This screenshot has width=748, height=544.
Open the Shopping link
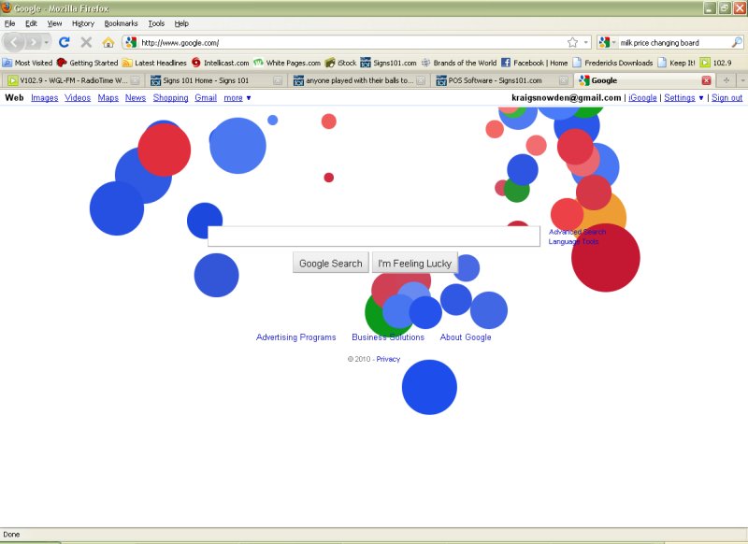point(170,98)
